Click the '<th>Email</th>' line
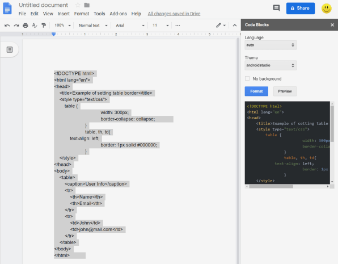The width and height of the screenshot is (338, 264). (86, 203)
